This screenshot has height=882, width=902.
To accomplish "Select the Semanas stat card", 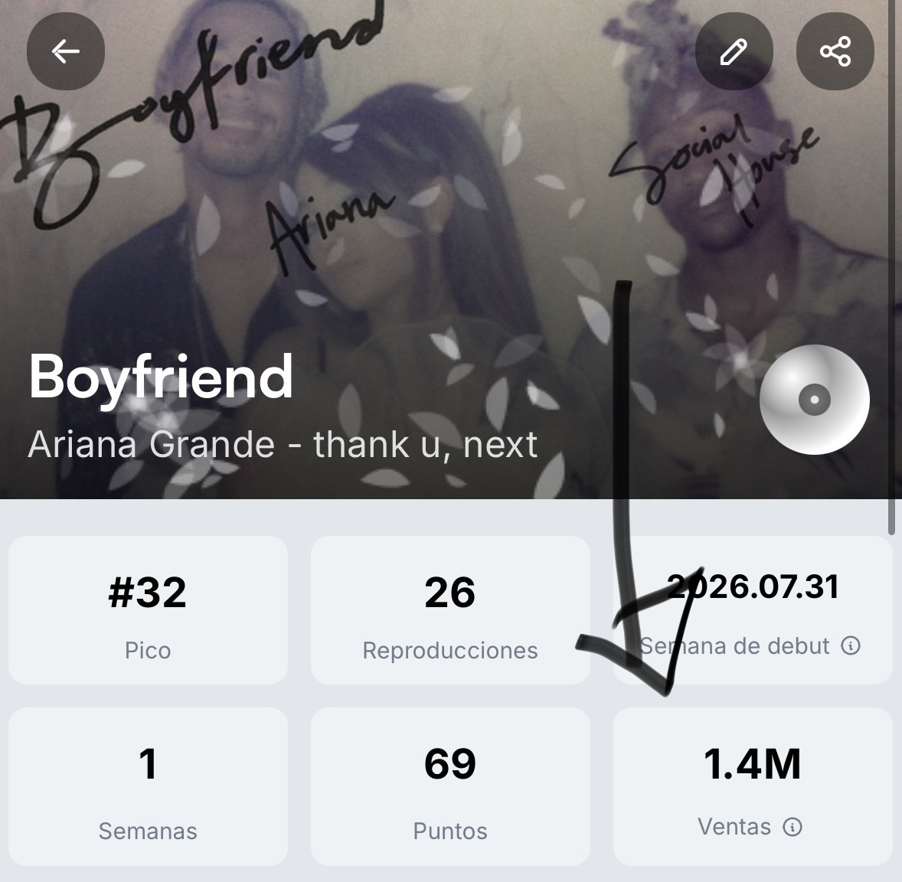I will tap(148, 786).
